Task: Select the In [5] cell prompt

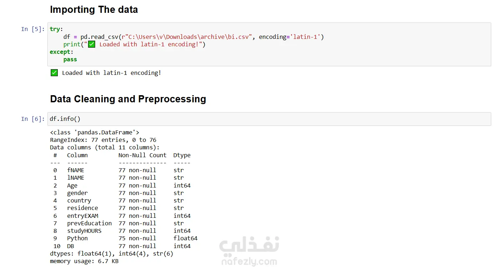Action: tap(33, 29)
